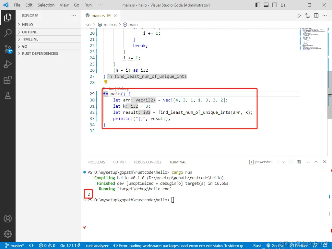
Task: Open the Accounts menu
Action: 8,219
